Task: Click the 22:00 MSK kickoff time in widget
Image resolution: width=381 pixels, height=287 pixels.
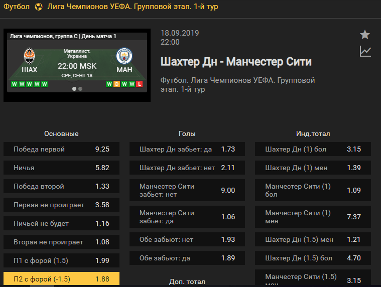Action: (x=77, y=66)
